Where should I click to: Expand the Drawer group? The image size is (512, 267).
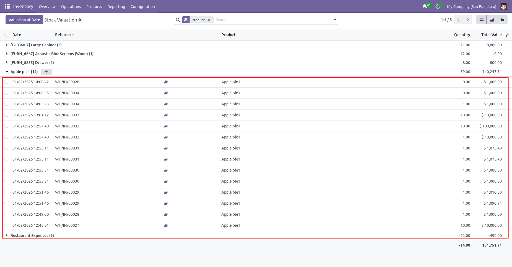(x=7, y=62)
